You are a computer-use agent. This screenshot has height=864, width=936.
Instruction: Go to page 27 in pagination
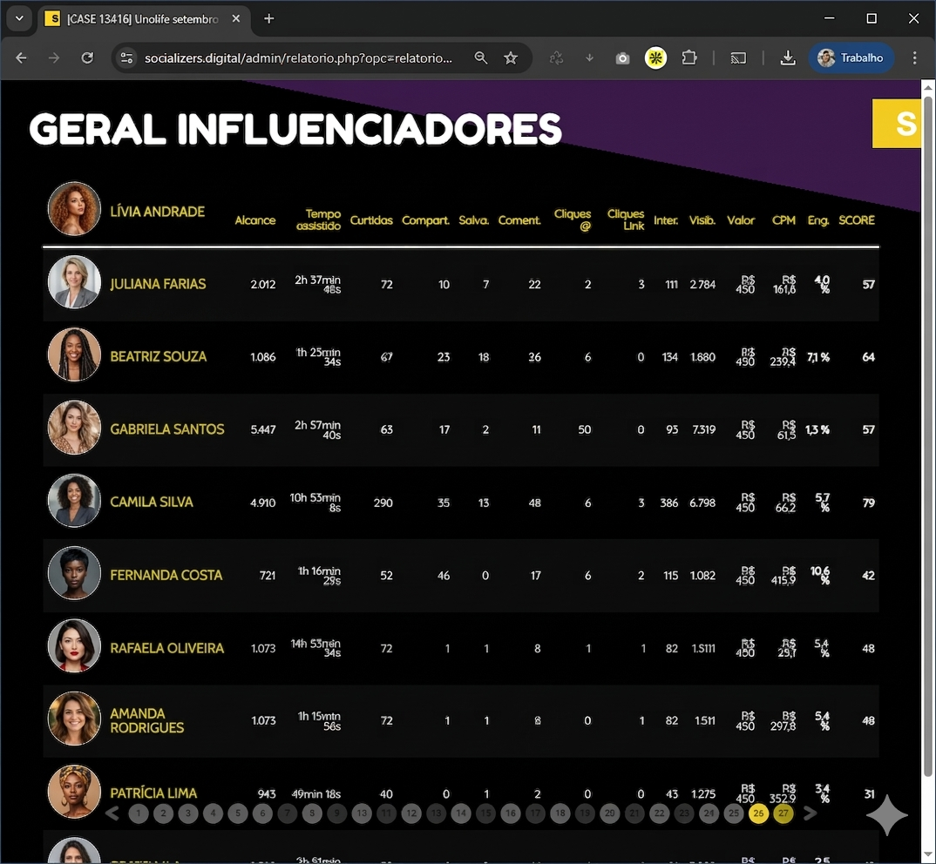783,813
